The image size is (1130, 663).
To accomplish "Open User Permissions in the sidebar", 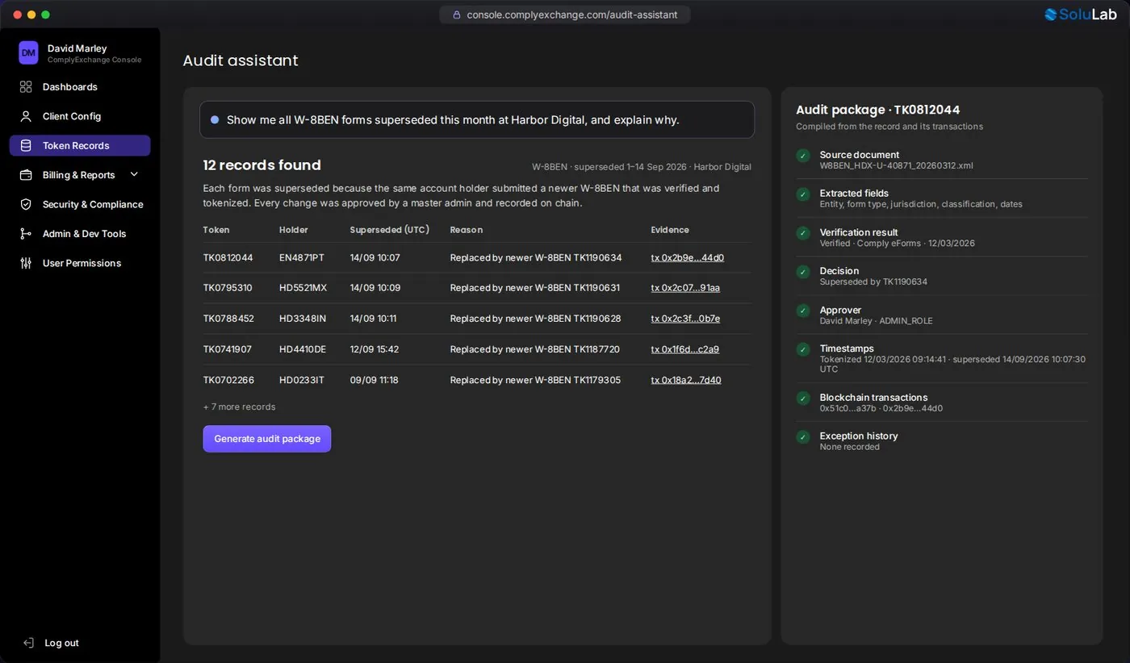I will point(80,263).
